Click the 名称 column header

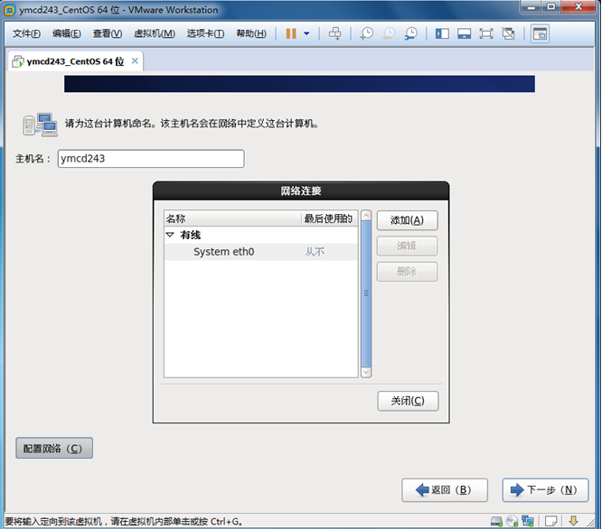point(232,218)
